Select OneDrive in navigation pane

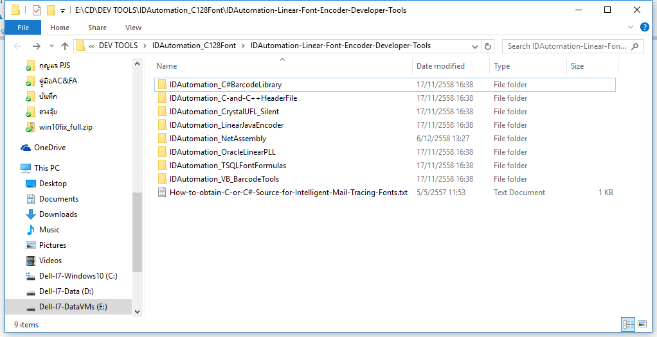50,148
